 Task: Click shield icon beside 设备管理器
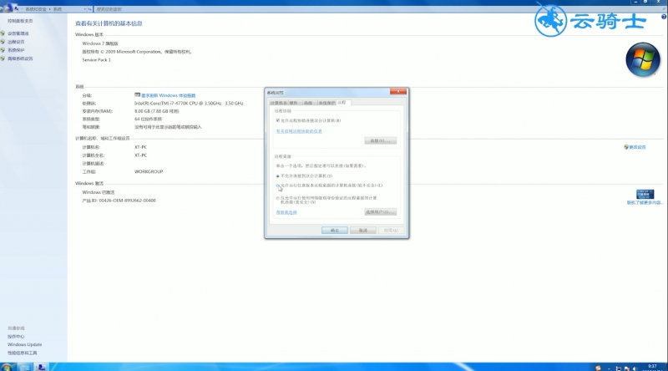[3, 33]
